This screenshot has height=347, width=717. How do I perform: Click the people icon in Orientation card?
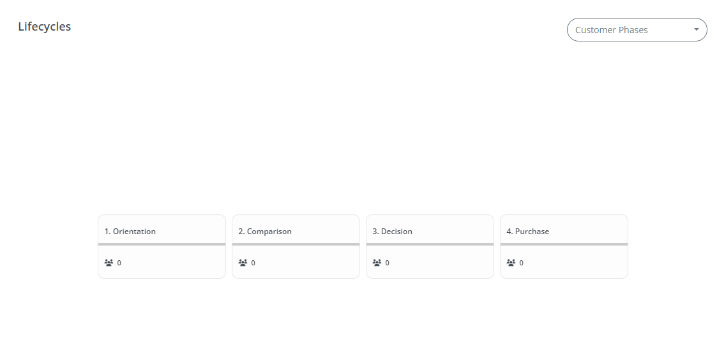pyautogui.click(x=109, y=263)
